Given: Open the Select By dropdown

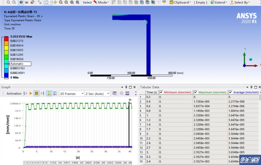Looking at the screenshot, I should (x=249, y=2).
